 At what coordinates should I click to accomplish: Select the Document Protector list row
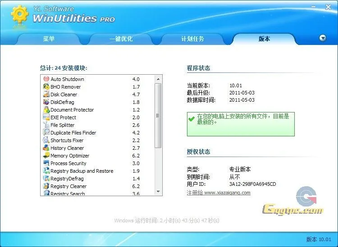[x=98, y=110]
